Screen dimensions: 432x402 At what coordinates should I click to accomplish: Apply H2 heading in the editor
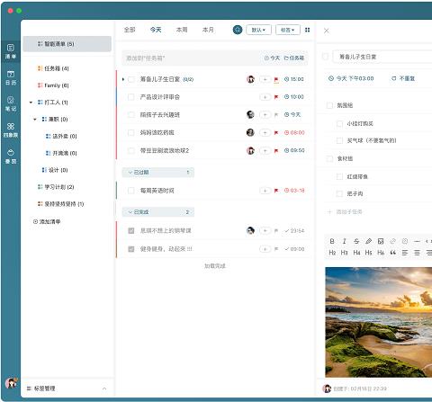(332, 253)
